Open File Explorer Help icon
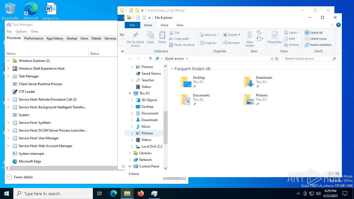The image size is (354, 199). 338,25
